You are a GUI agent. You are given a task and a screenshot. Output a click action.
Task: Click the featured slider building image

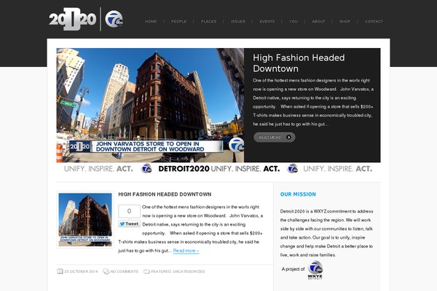point(150,105)
